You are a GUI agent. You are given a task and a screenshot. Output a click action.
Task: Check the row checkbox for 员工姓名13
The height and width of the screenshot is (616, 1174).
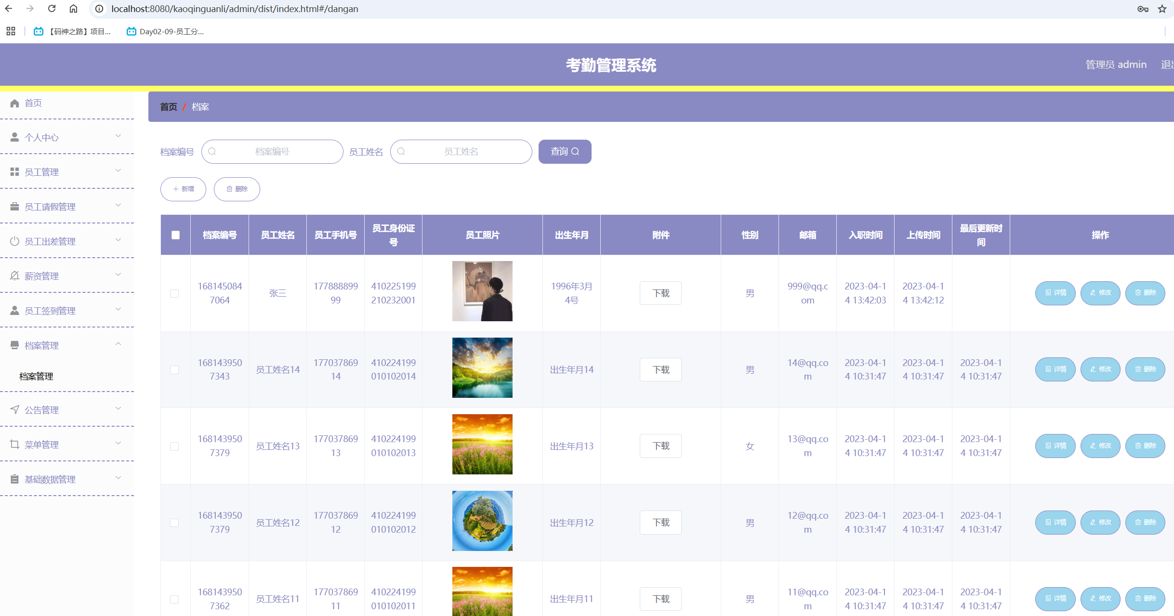click(x=174, y=446)
